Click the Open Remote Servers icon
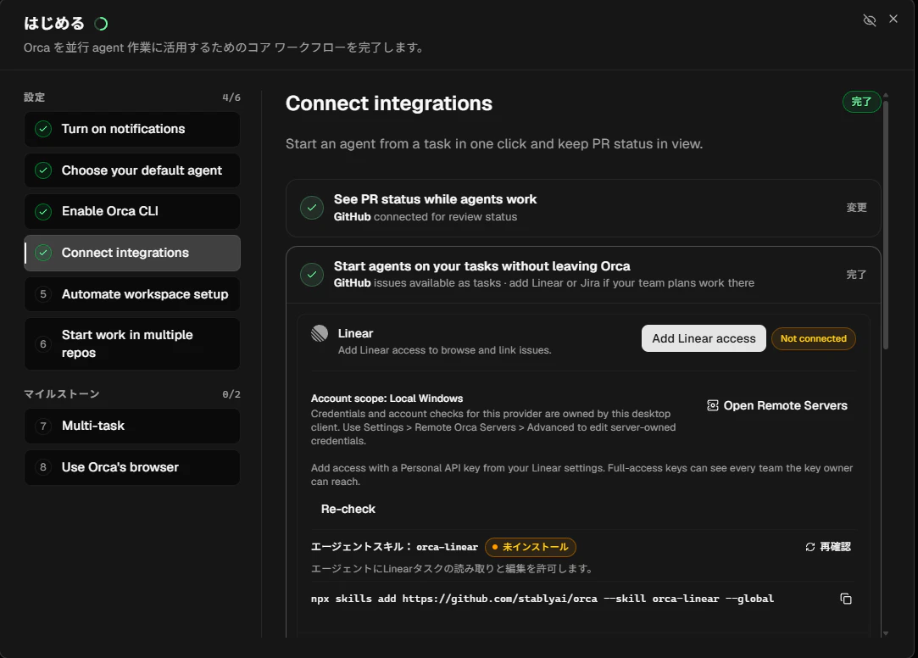Screen dimensions: 918x658 pos(713,405)
